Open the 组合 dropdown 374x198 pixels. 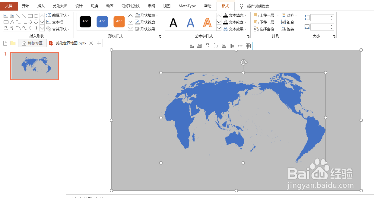click(289, 22)
